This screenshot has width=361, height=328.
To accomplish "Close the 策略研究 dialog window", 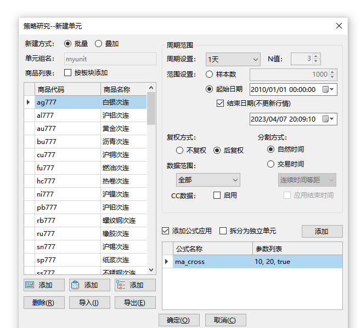I will [339, 26].
